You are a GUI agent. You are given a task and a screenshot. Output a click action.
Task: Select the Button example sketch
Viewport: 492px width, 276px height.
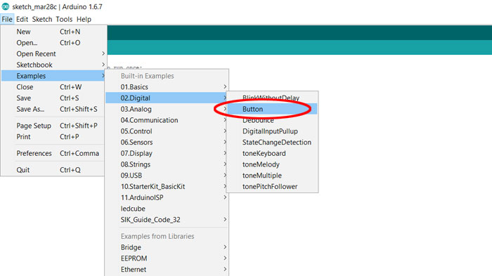pos(272,109)
